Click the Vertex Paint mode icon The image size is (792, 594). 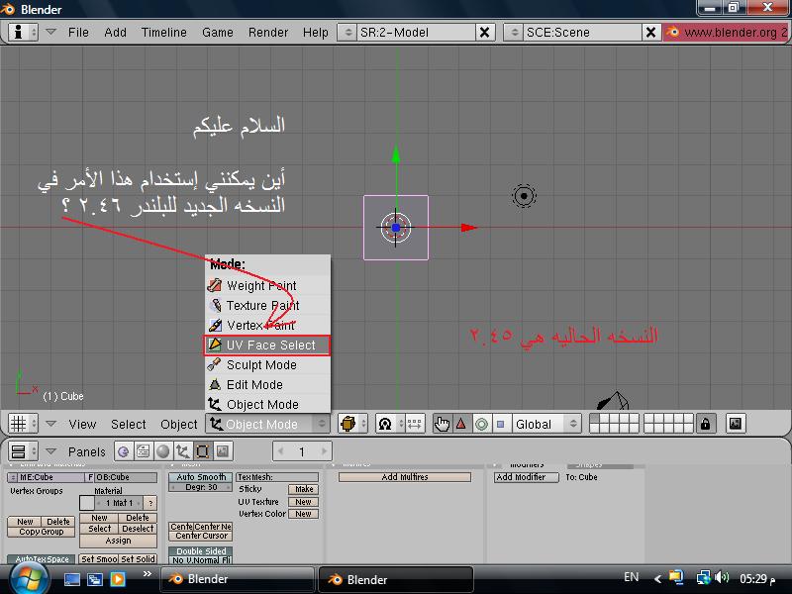215,325
